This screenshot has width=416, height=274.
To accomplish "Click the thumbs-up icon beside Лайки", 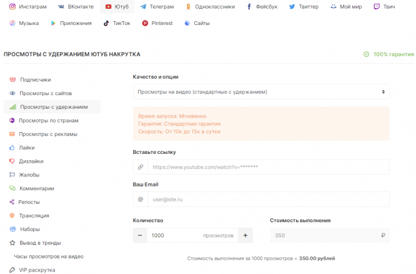I will [12, 148].
